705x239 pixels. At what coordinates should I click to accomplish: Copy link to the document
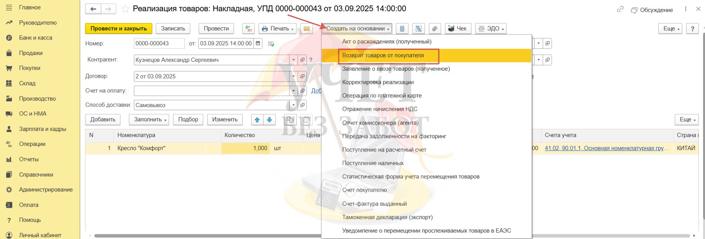[x=620, y=9]
